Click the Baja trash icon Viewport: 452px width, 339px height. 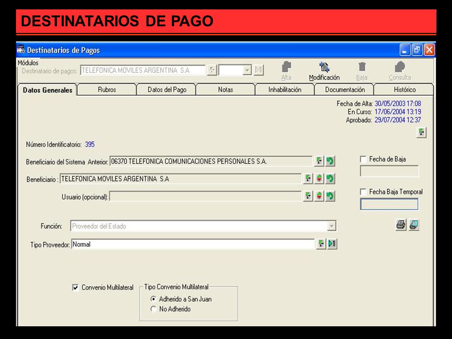coord(362,67)
